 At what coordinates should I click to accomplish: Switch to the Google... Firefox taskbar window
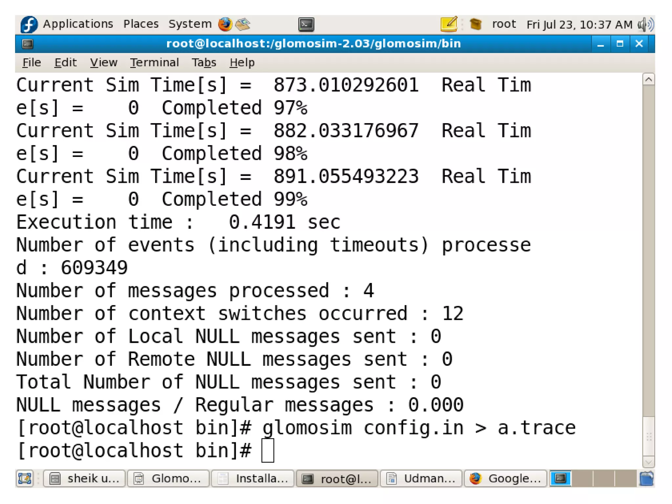point(505,478)
